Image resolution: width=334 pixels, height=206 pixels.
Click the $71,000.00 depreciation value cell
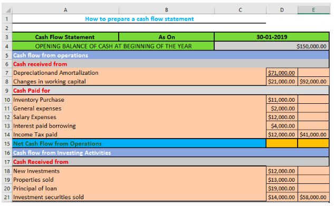282,73
